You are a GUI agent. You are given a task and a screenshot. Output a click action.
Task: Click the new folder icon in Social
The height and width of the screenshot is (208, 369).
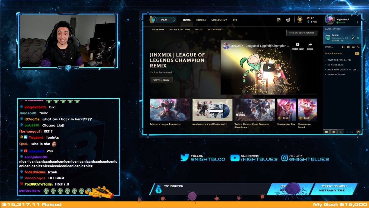click(x=348, y=47)
